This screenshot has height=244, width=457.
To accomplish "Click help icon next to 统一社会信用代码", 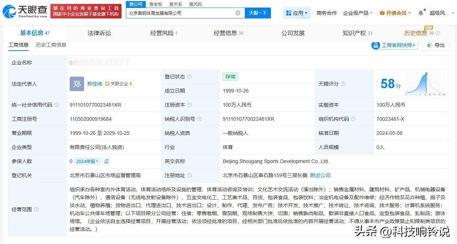I will (x=57, y=105).
